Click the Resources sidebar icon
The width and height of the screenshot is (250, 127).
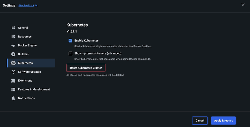click(13, 36)
